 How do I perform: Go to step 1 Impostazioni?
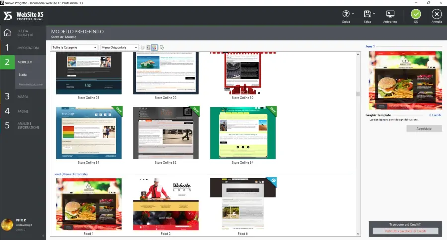tap(23, 48)
